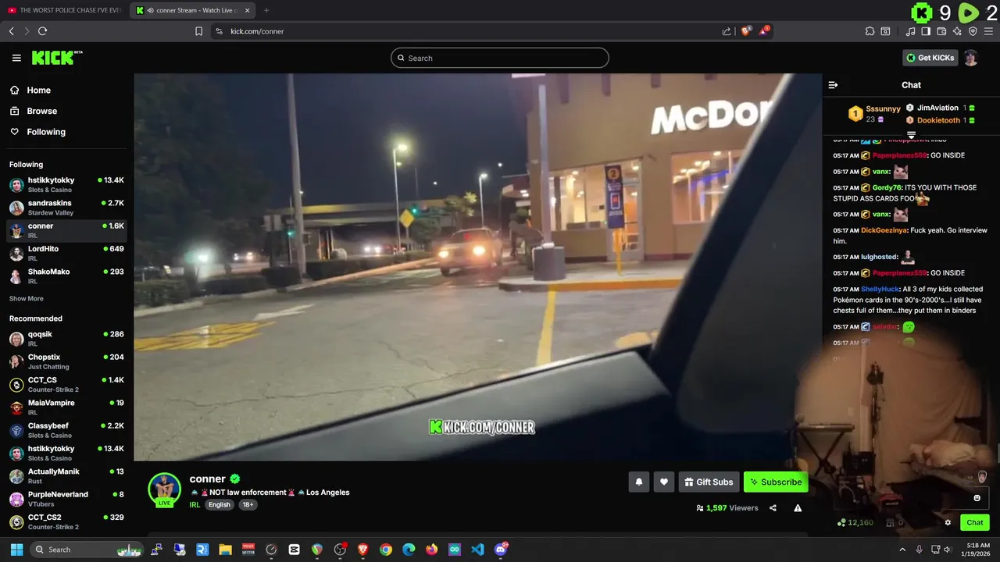Open the Kick hamburger menu
The height and width of the screenshot is (562, 1000).
[16, 58]
